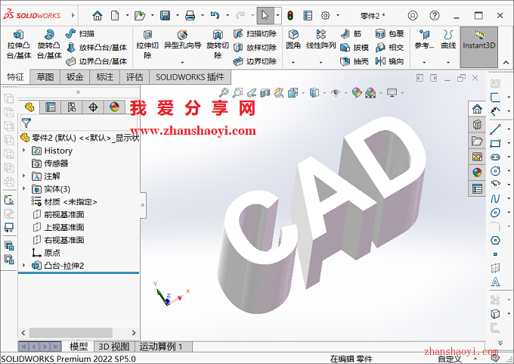This screenshot has width=514, height=364.
Task: Open the DimXpertManager crosshair tab
Action: [x=93, y=107]
